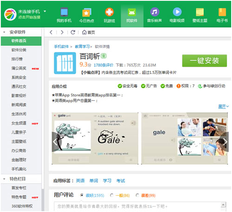Open 儿童亲子 category
This screenshot has width=232, height=212.
pyautogui.click(x=19, y=132)
